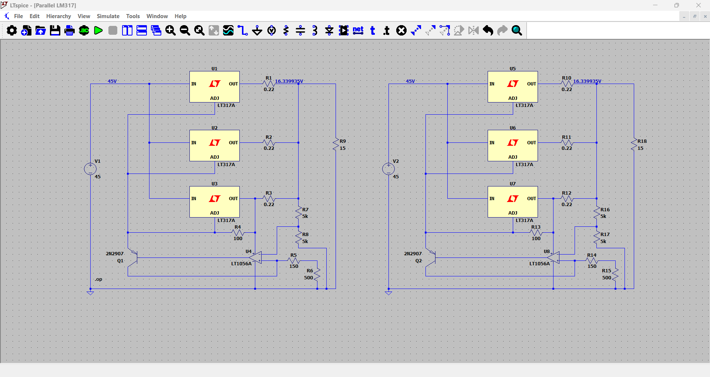Click the R4 100 resistor
This screenshot has height=377, width=710.
pyautogui.click(x=238, y=233)
